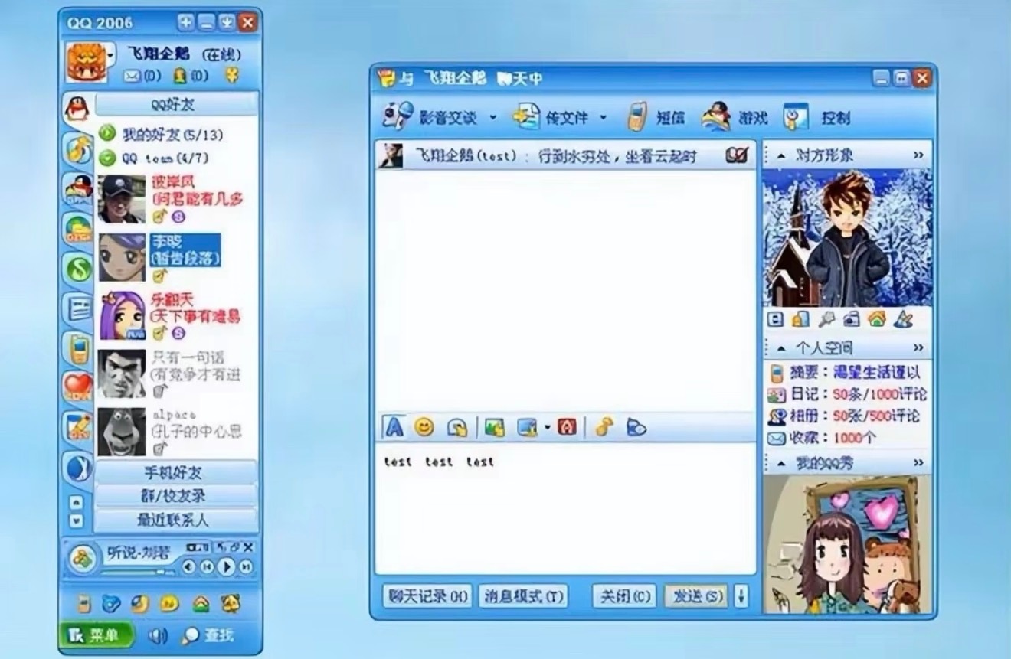Collapse the 对方形象 panel
The height and width of the screenshot is (659, 1011).
(781, 155)
